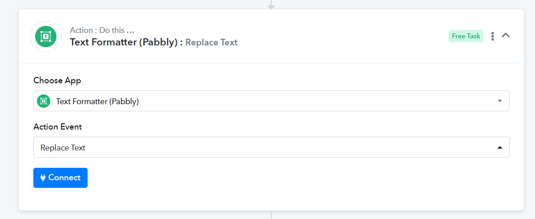The width and height of the screenshot is (535, 219).
Task: Click the "Action : Do this ..." label
Action: point(102,31)
